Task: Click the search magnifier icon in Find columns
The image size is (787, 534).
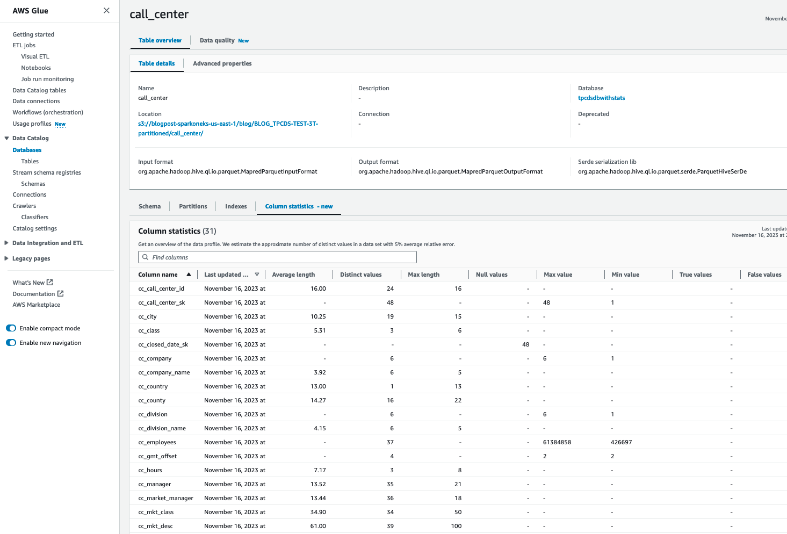Action: click(x=145, y=257)
